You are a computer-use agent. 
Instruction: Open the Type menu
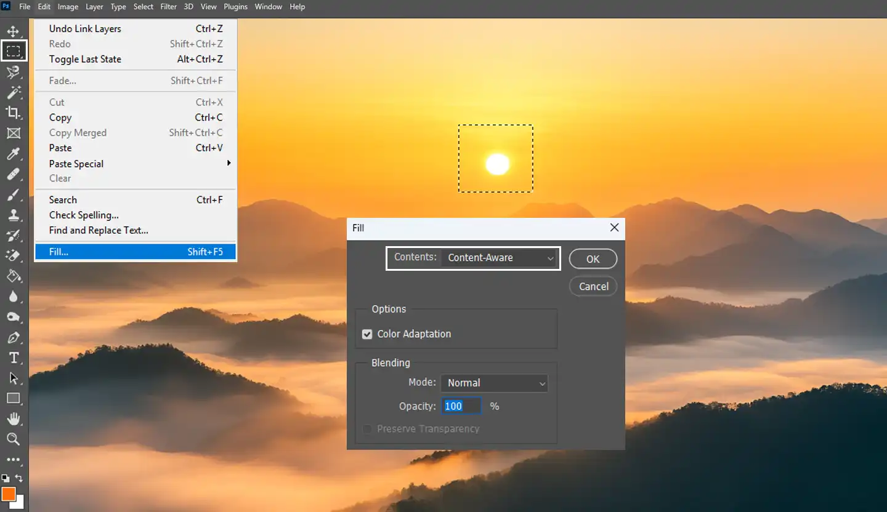118,7
